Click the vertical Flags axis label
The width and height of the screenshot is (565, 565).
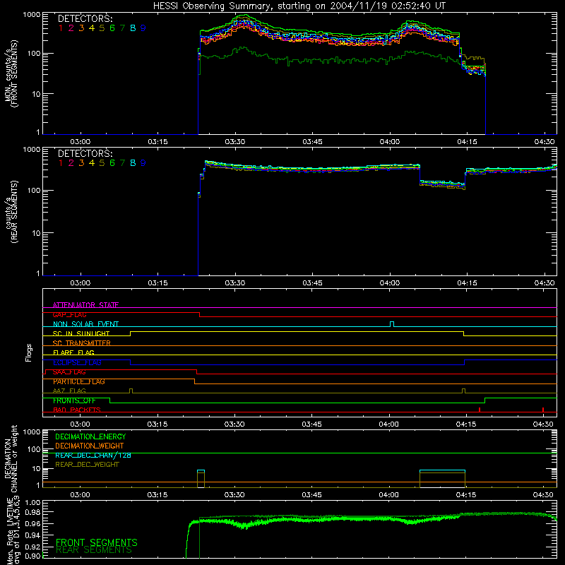29,352
